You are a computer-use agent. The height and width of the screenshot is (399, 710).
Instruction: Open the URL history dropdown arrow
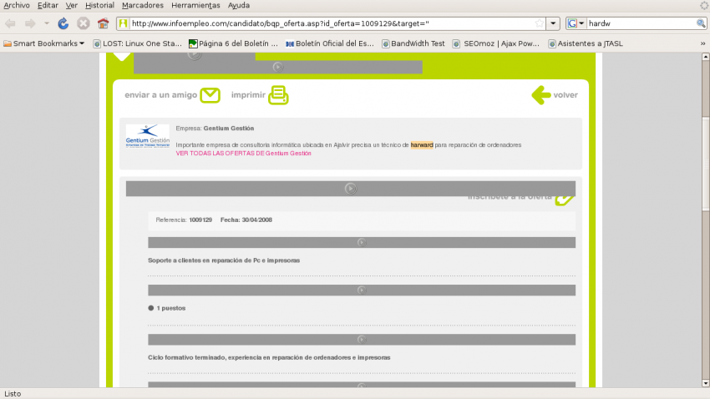pos(553,23)
